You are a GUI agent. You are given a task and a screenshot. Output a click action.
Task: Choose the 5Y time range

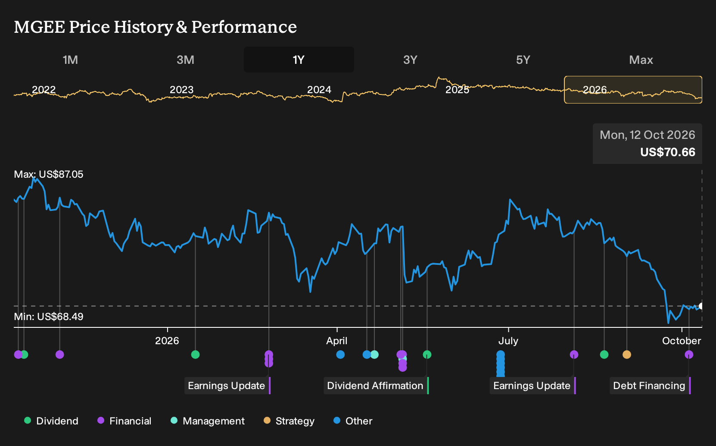coord(523,60)
